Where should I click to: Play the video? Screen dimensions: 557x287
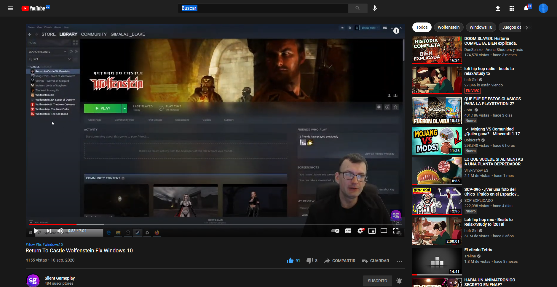pyautogui.click(x=36, y=231)
